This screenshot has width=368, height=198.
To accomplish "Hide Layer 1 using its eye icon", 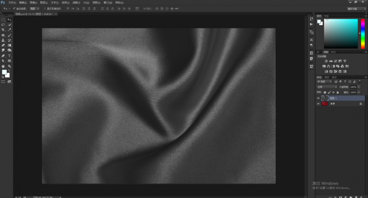I will (x=318, y=98).
